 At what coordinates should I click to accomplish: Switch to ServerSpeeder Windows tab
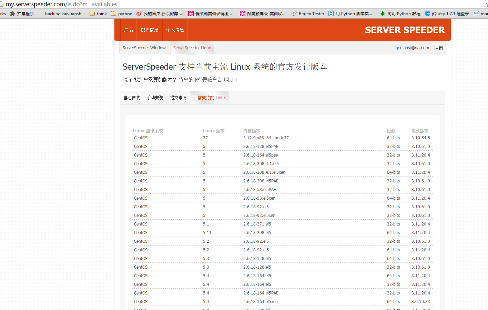(145, 48)
